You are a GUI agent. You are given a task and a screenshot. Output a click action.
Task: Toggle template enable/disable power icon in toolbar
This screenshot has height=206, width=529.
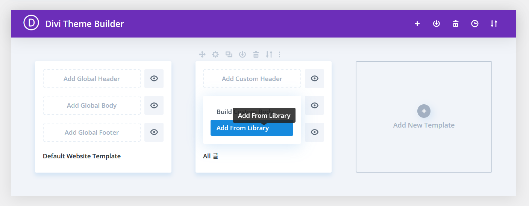(x=243, y=54)
